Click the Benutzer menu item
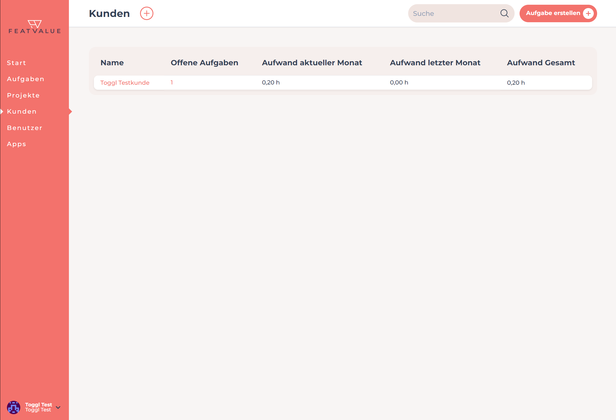616x420 pixels. 25,128
